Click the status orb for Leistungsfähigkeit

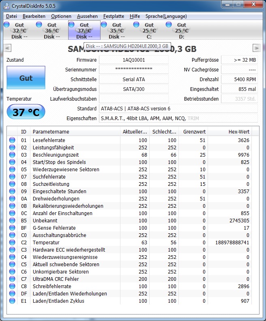pyautogui.click(x=12, y=147)
